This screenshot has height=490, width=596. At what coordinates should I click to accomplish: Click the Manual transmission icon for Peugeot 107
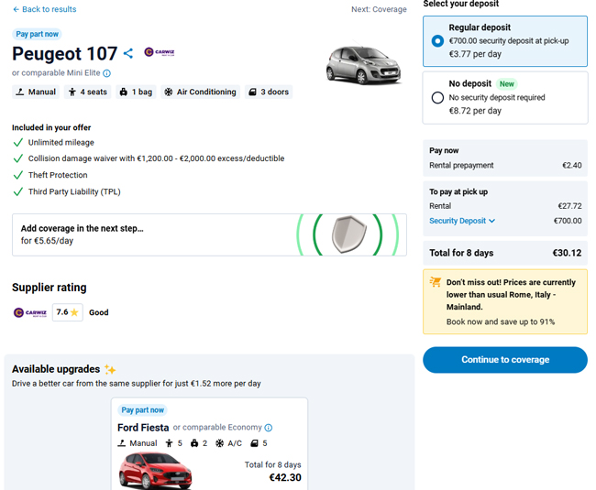(20, 92)
